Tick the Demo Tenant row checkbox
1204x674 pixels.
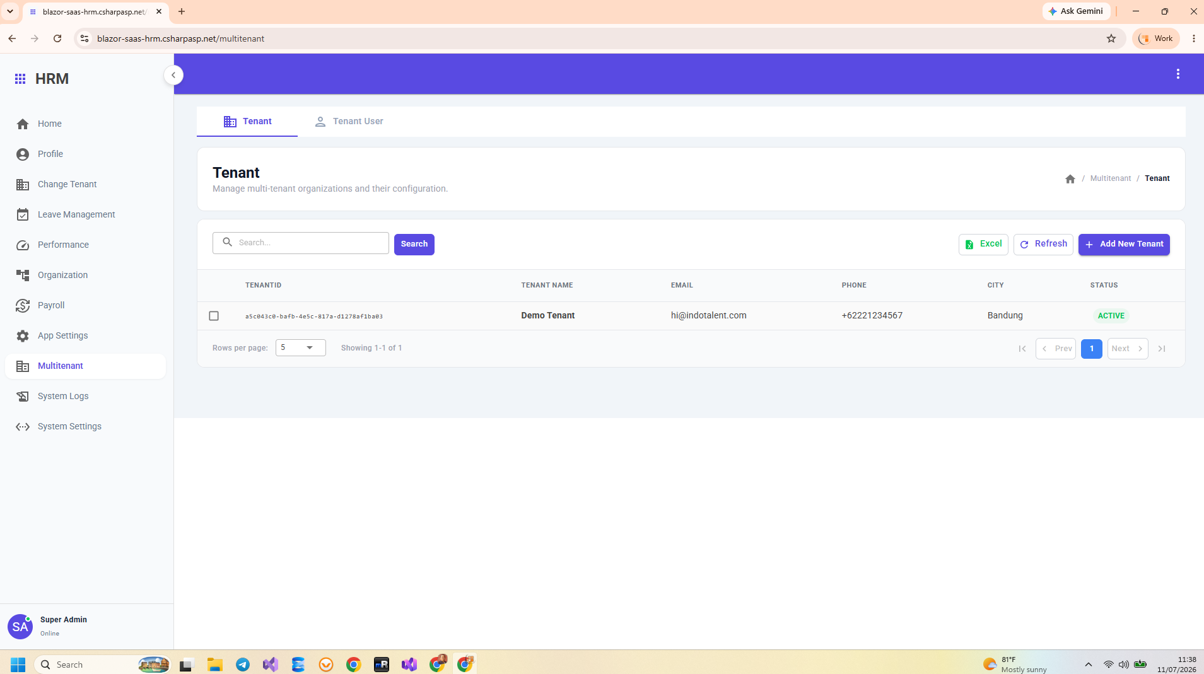coord(214,316)
